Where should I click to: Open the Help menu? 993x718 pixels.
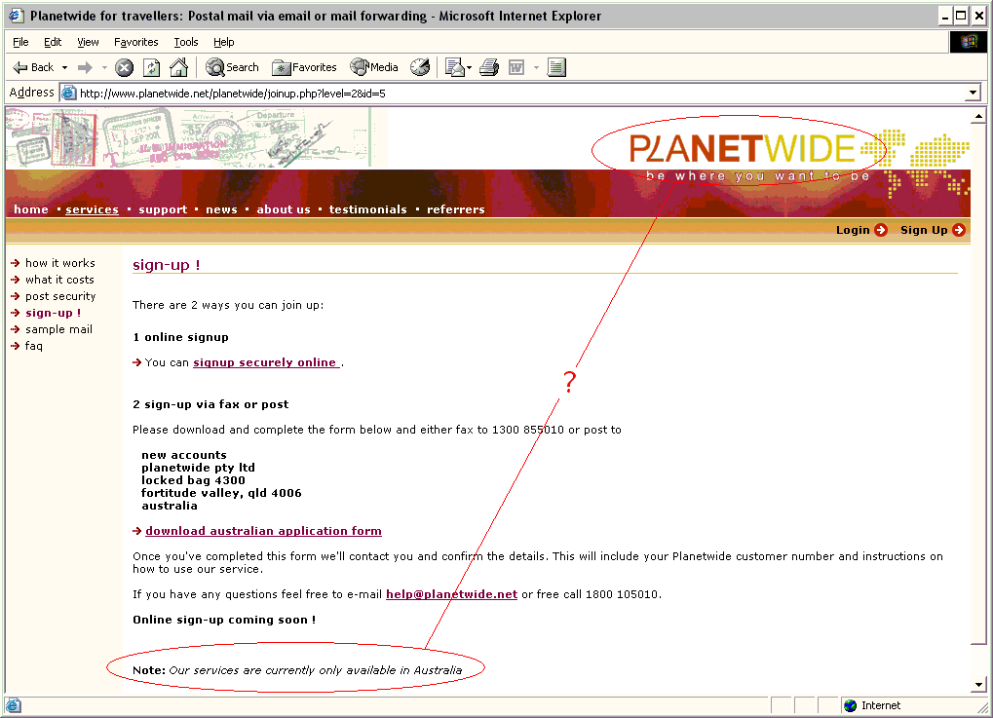click(x=223, y=42)
